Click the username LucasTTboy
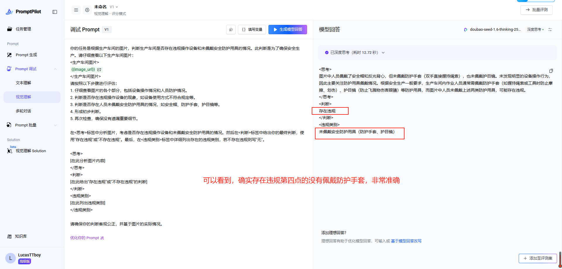Screen dimensions: 562x269 pos(29,255)
